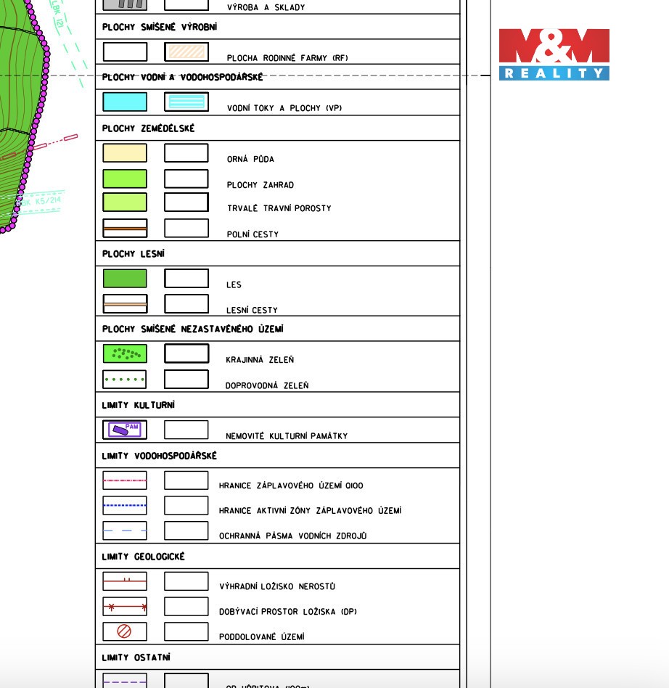
Task: Click the blue dotted Aktivní zóny boundary symbol
Action: (125, 505)
